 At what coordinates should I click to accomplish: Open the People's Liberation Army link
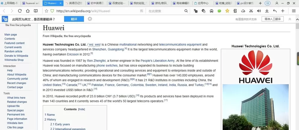tap(158, 61)
